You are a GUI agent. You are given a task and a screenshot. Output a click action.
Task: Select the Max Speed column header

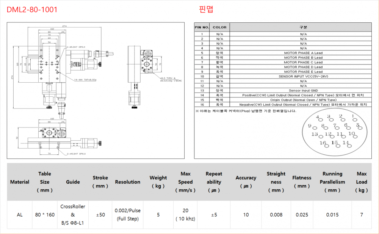click(x=185, y=182)
